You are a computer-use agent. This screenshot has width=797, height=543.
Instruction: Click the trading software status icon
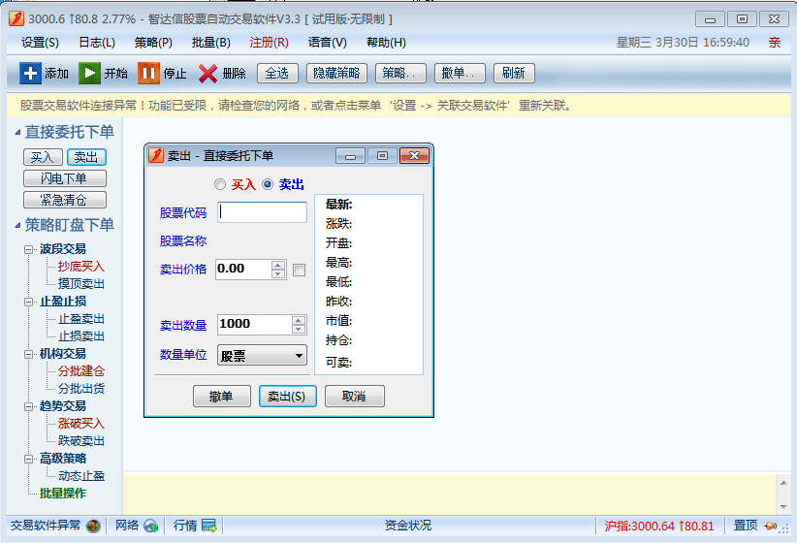(x=93, y=526)
